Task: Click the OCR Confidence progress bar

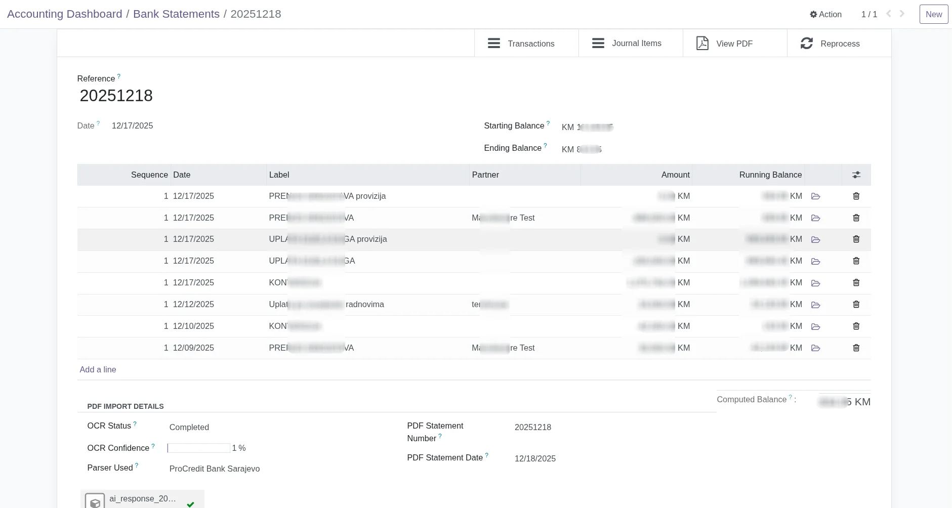Action: 198,448
